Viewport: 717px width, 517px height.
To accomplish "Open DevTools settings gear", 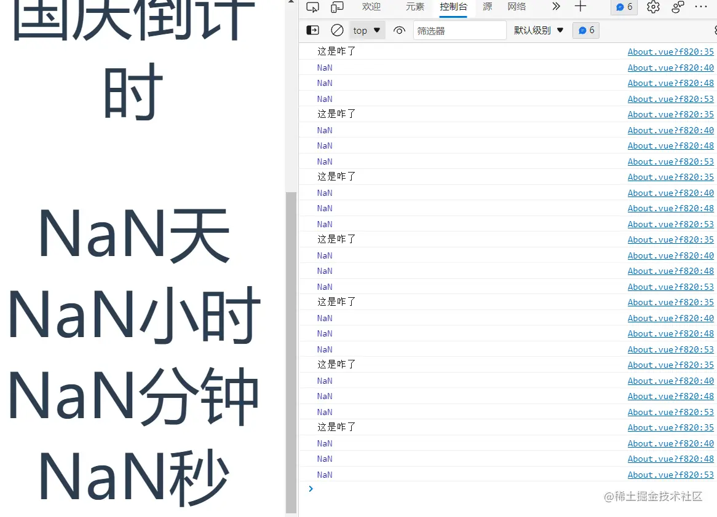I will (654, 7).
